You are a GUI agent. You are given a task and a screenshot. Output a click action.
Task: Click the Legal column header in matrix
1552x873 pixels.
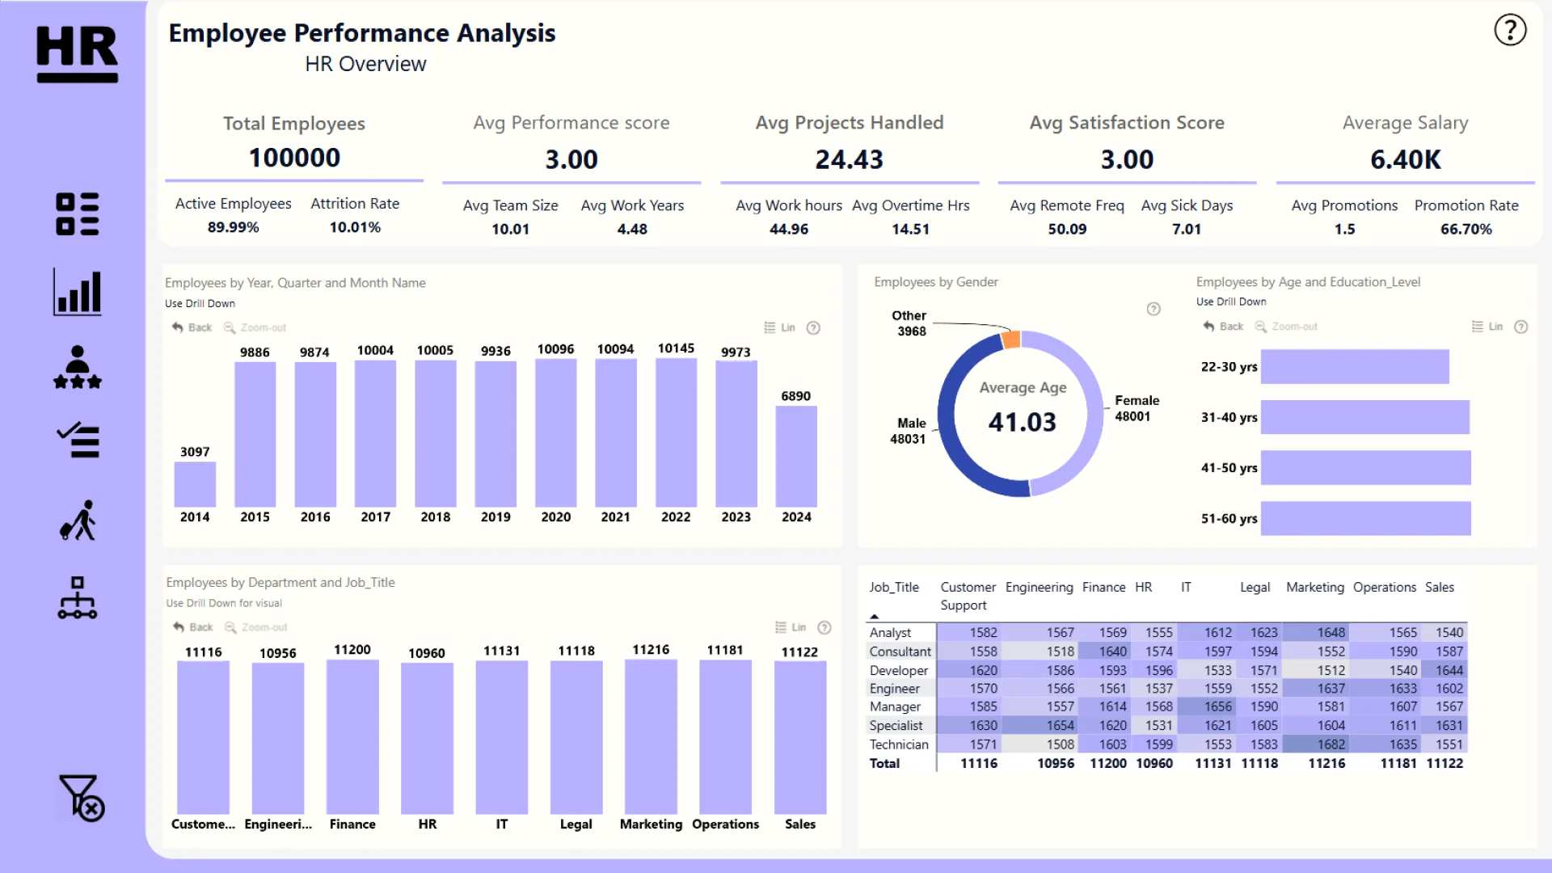[x=1255, y=588]
